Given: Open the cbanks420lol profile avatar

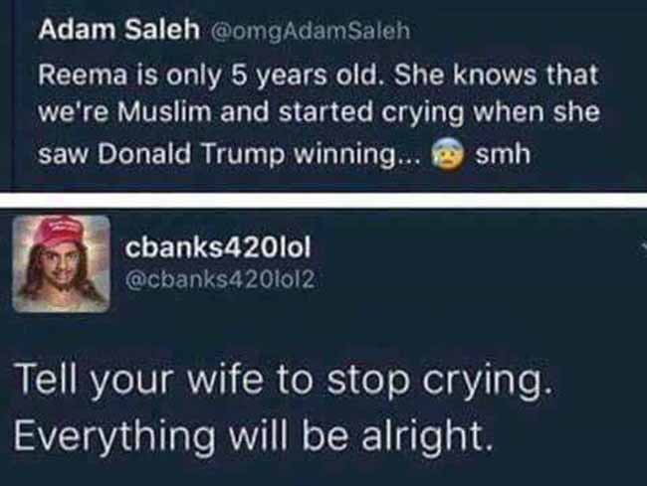Looking at the screenshot, I should (62, 264).
